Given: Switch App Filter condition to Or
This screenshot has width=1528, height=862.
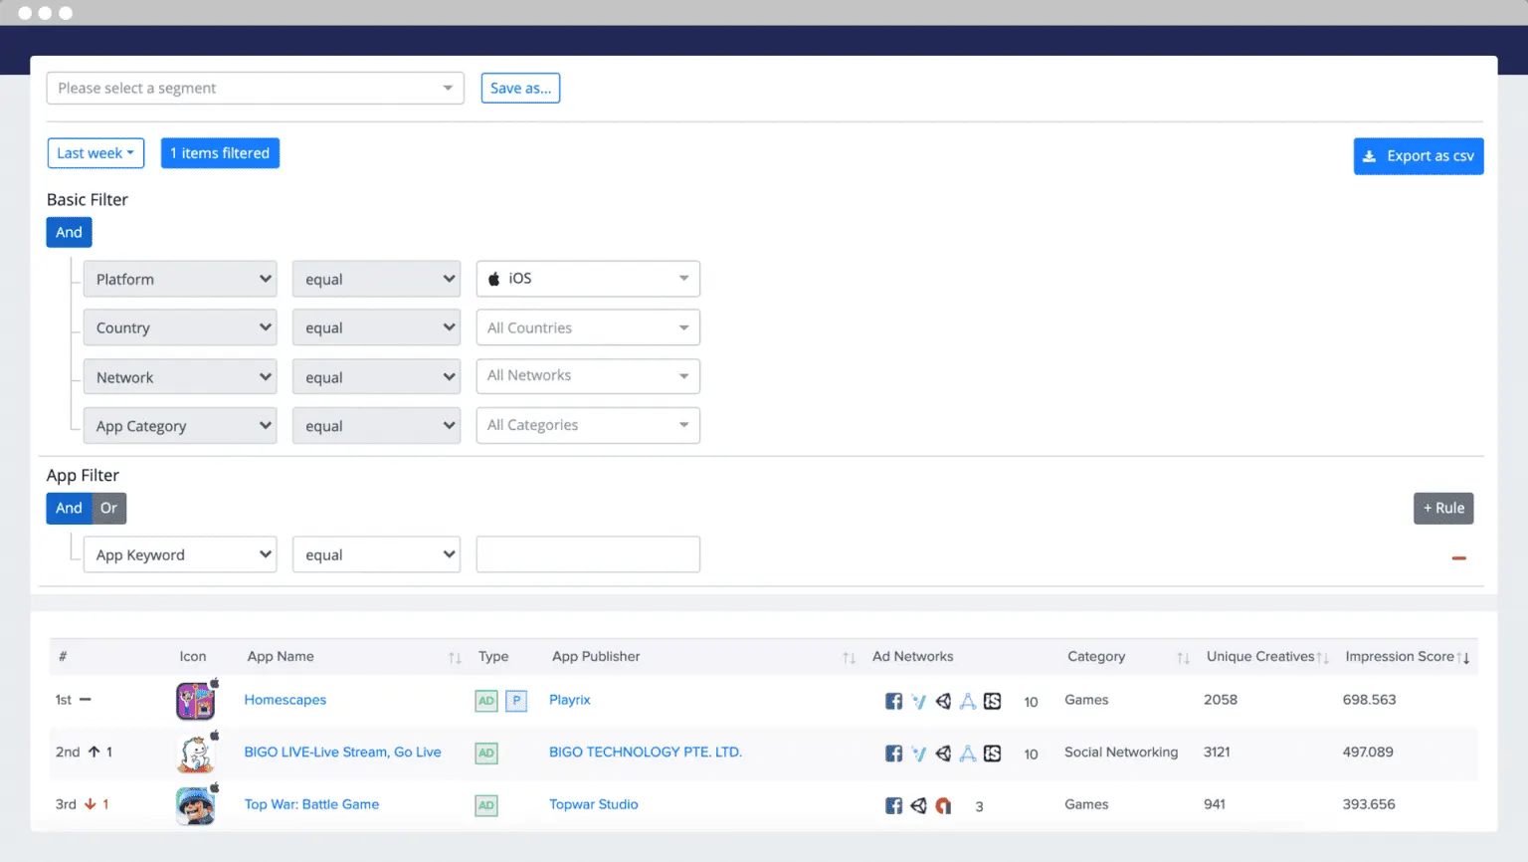Looking at the screenshot, I should coord(108,508).
